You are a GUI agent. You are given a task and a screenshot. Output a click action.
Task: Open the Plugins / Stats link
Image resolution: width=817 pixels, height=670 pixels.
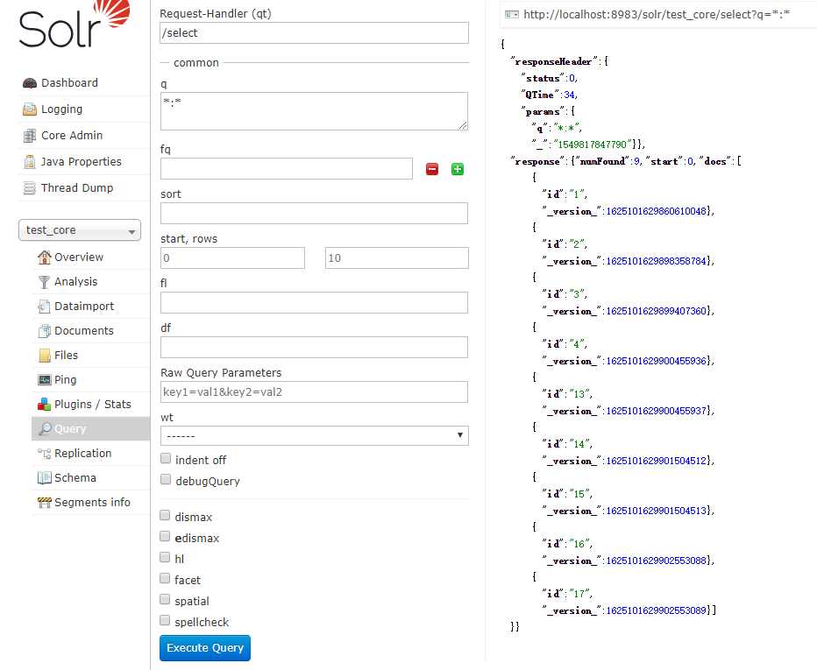click(x=93, y=405)
